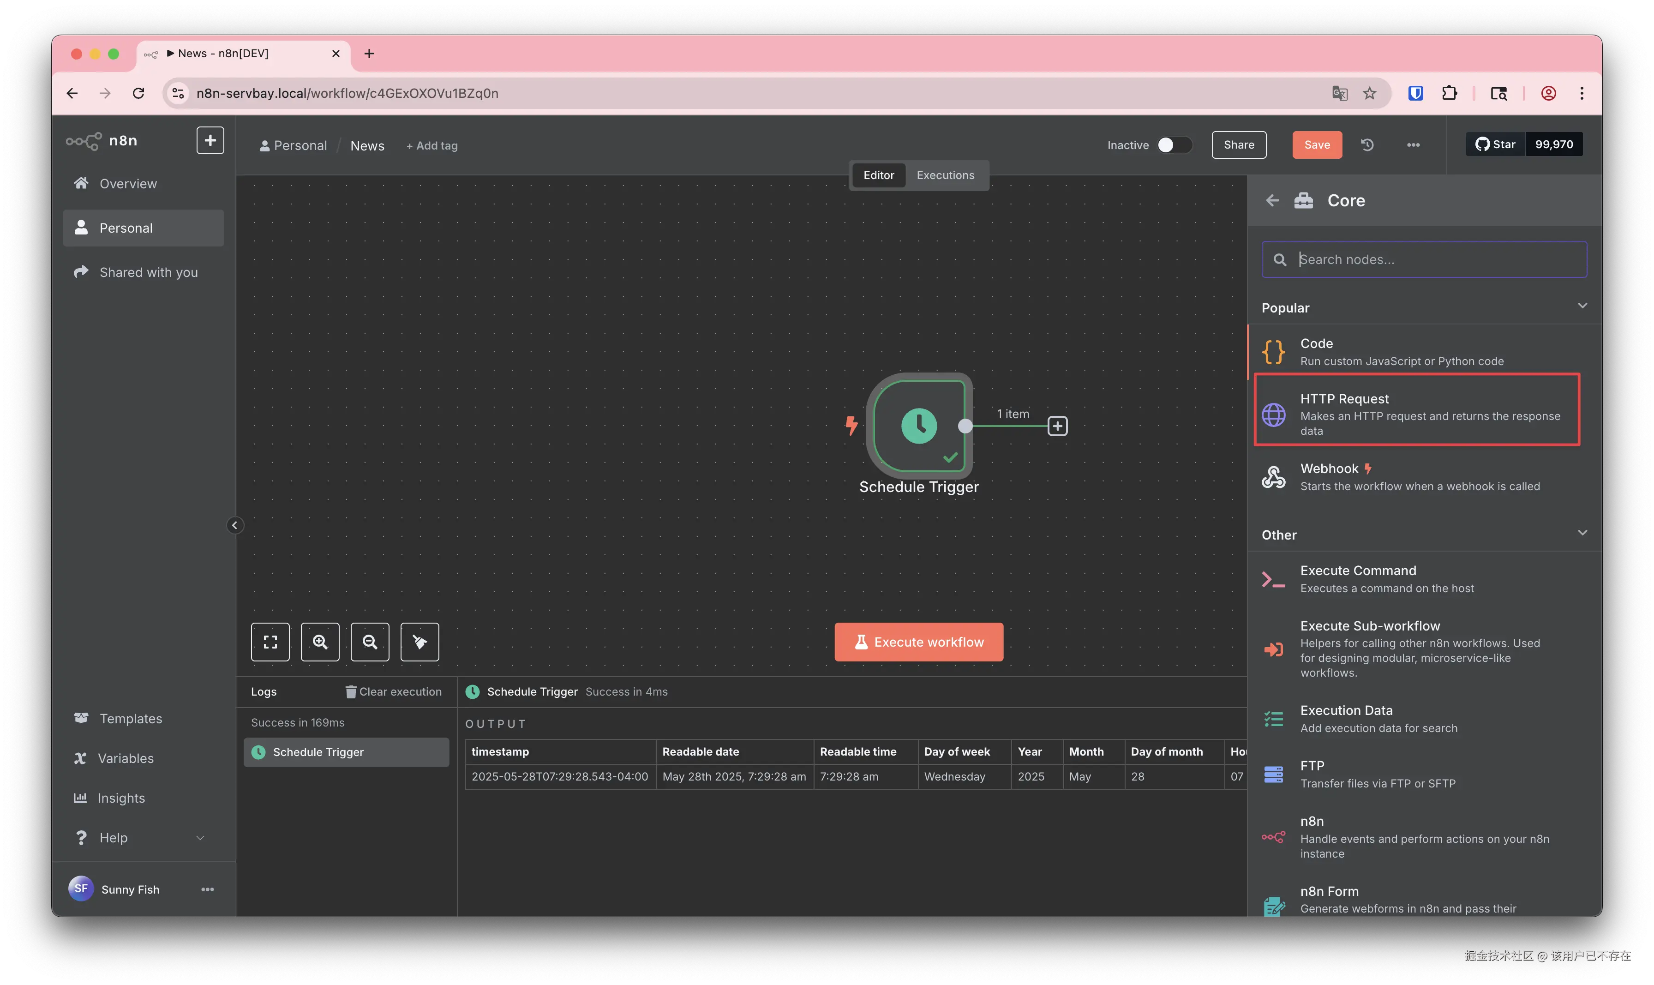Collapse the Popular nodes section

click(x=1582, y=306)
